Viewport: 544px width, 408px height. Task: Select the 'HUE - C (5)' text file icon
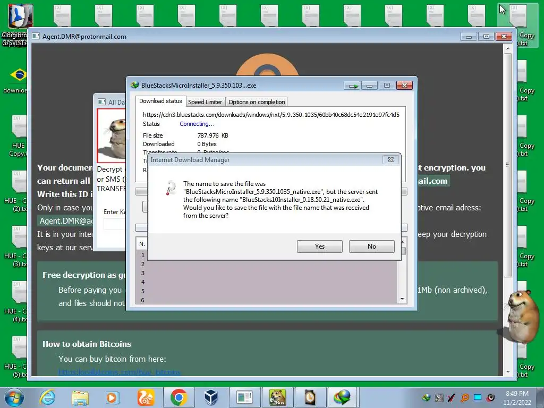coord(16,356)
